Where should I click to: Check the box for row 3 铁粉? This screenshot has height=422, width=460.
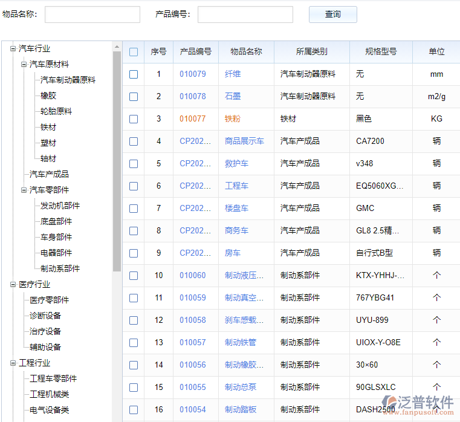[134, 119]
